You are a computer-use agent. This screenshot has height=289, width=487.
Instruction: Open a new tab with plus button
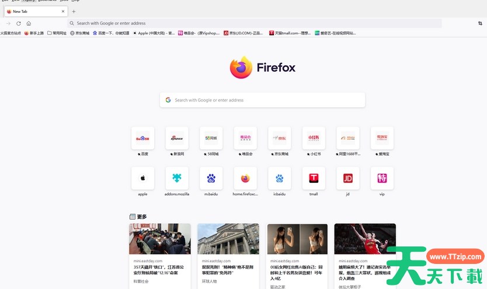tap(74, 12)
